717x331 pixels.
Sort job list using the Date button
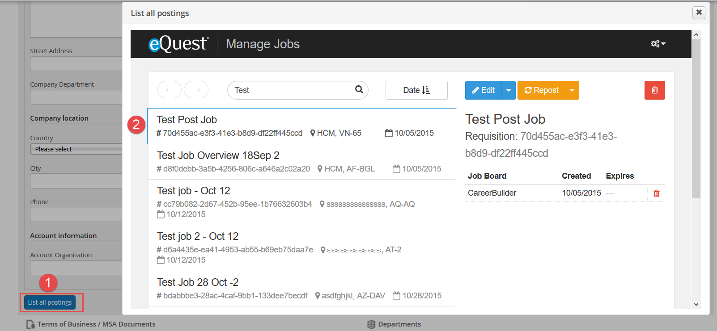[416, 90]
